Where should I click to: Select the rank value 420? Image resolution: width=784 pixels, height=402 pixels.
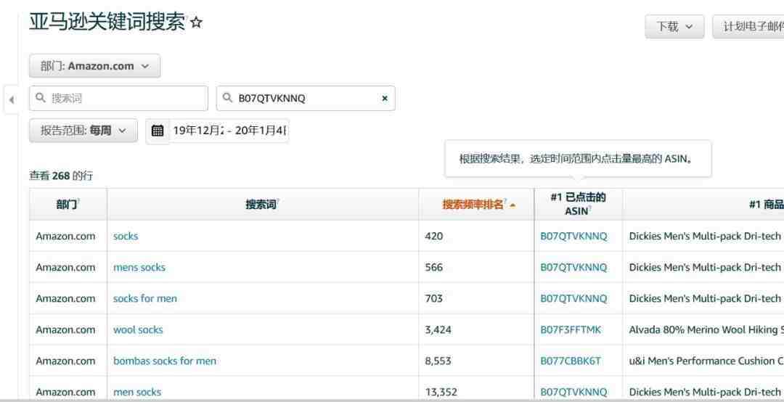click(x=433, y=236)
